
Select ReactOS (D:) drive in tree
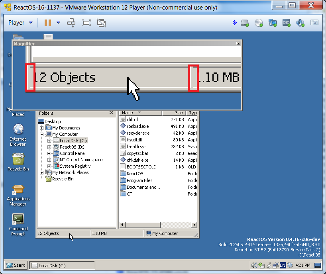tap(72, 147)
